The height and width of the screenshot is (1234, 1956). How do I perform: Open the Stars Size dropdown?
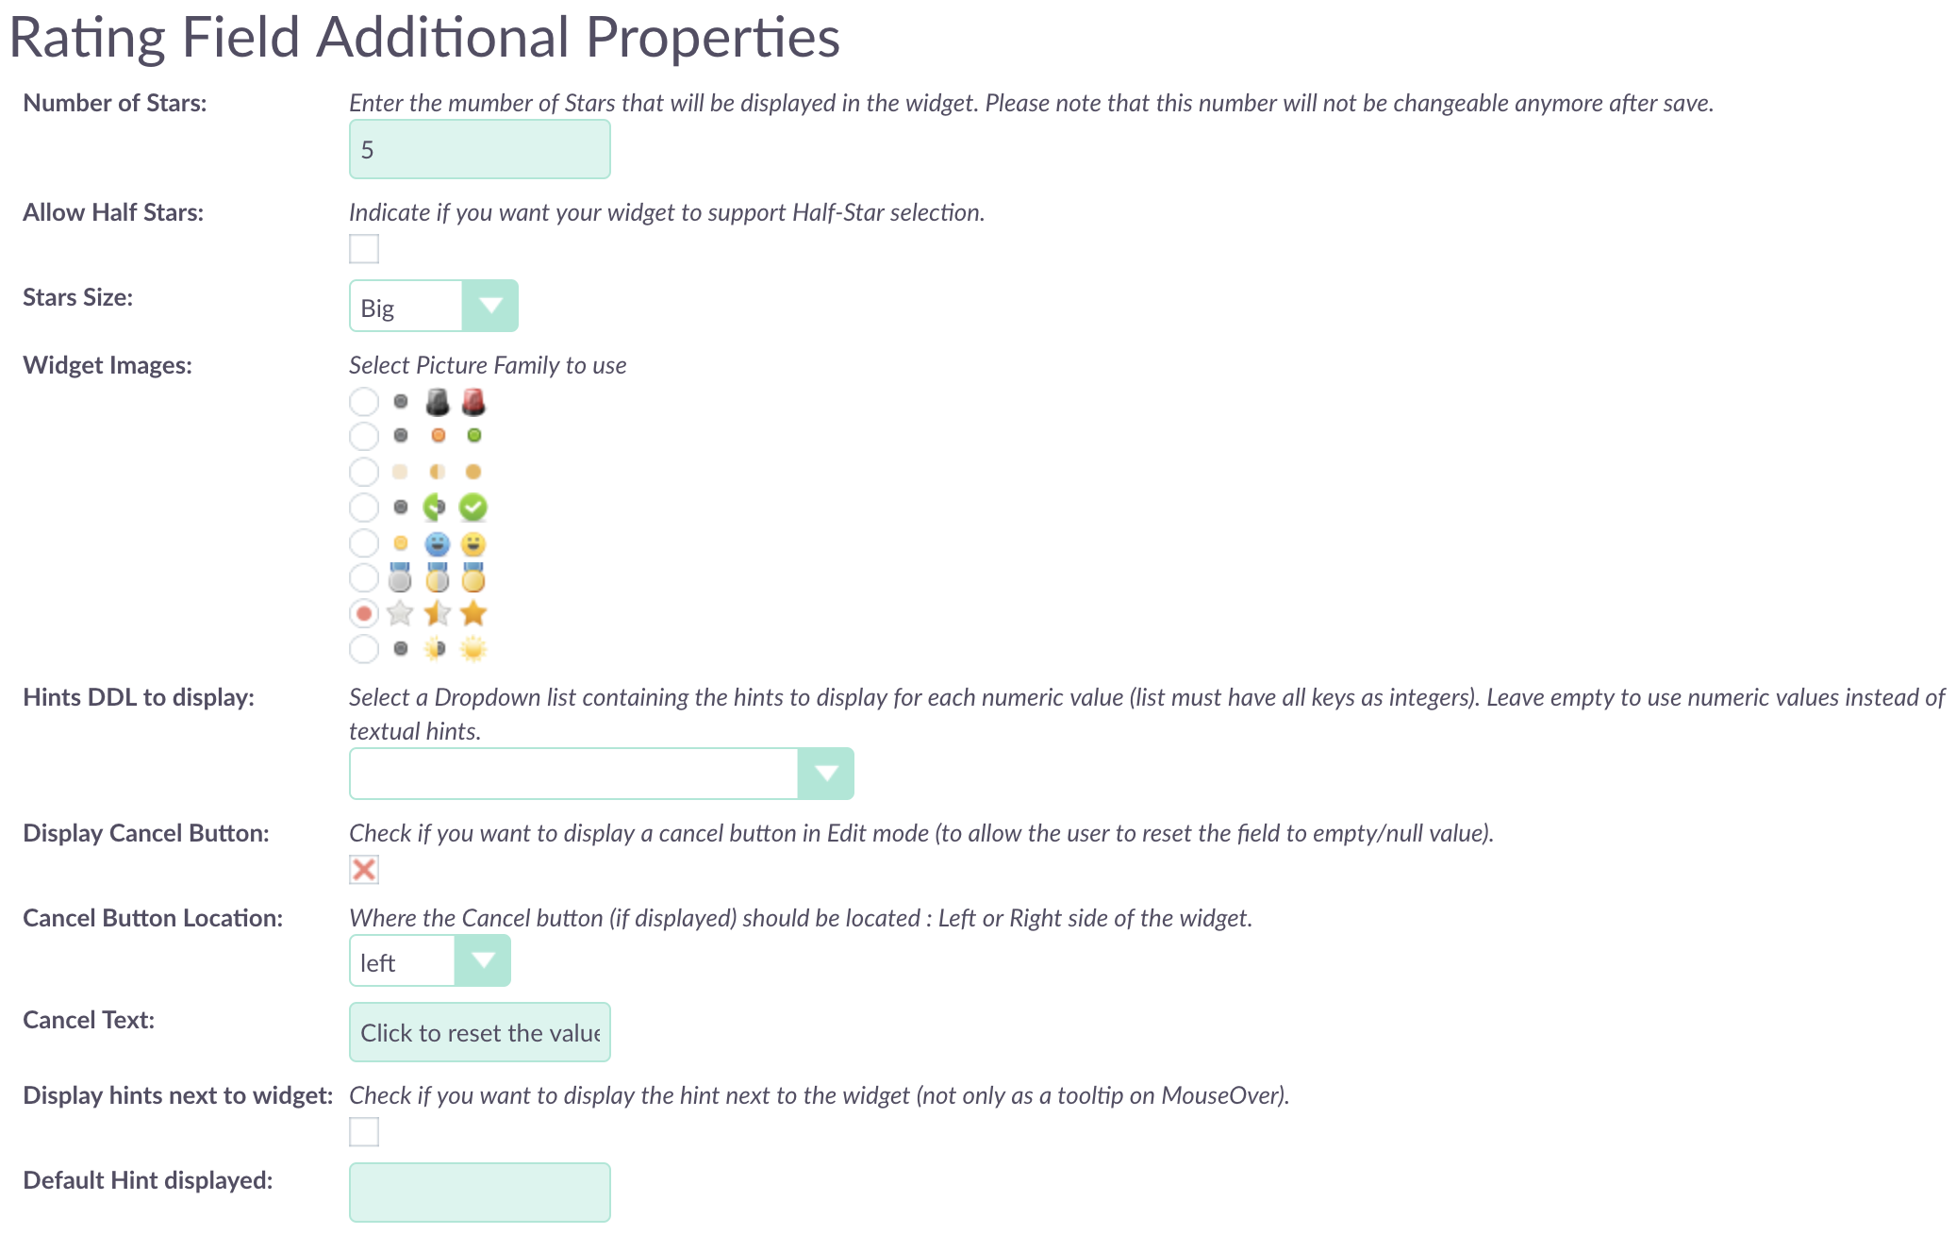[434, 306]
